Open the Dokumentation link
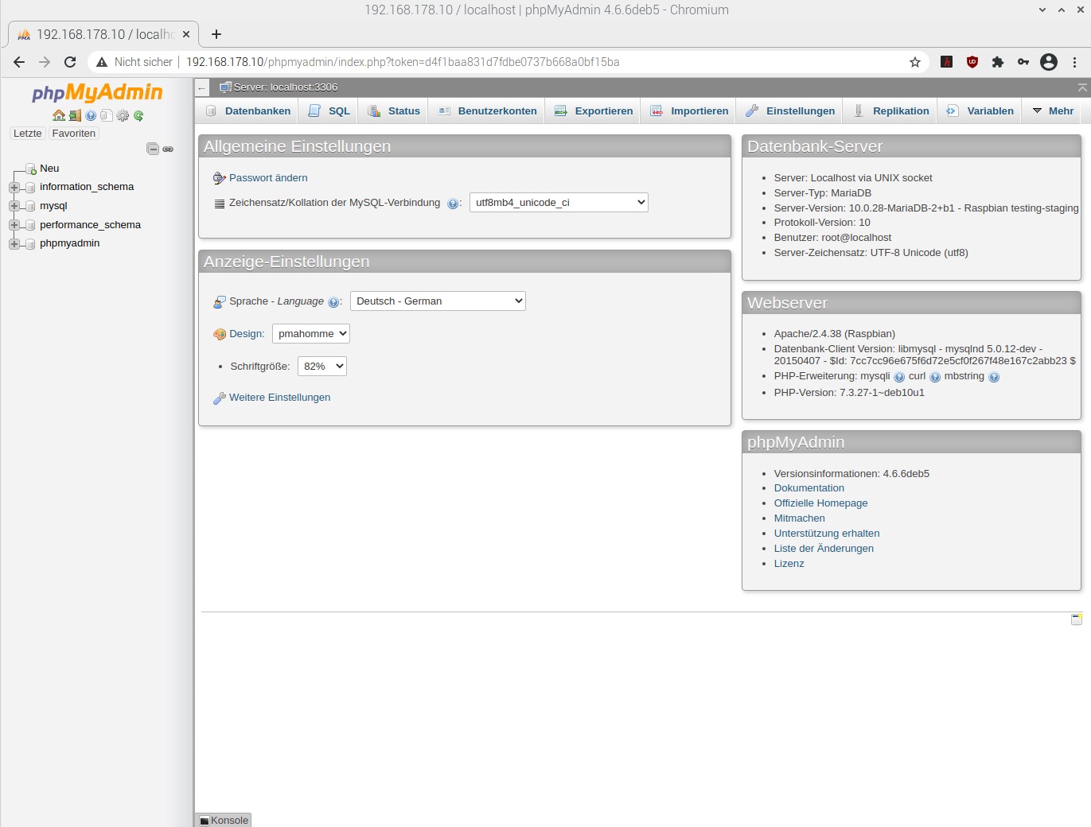Image resolution: width=1091 pixels, height=827 pixels. click(x=809, y=488)
